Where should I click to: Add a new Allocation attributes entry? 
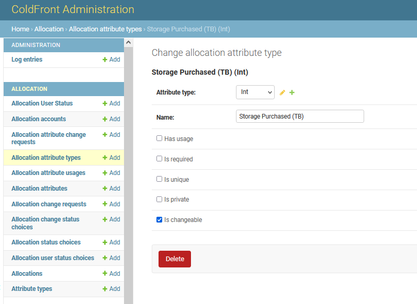111,188
